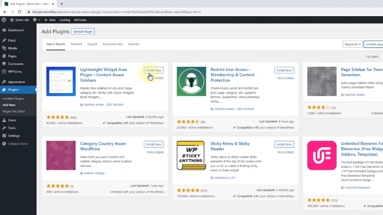This screenshot has width=383, height=215.
Task: Click the WordPress logo in admin bar
Action: 4,20
